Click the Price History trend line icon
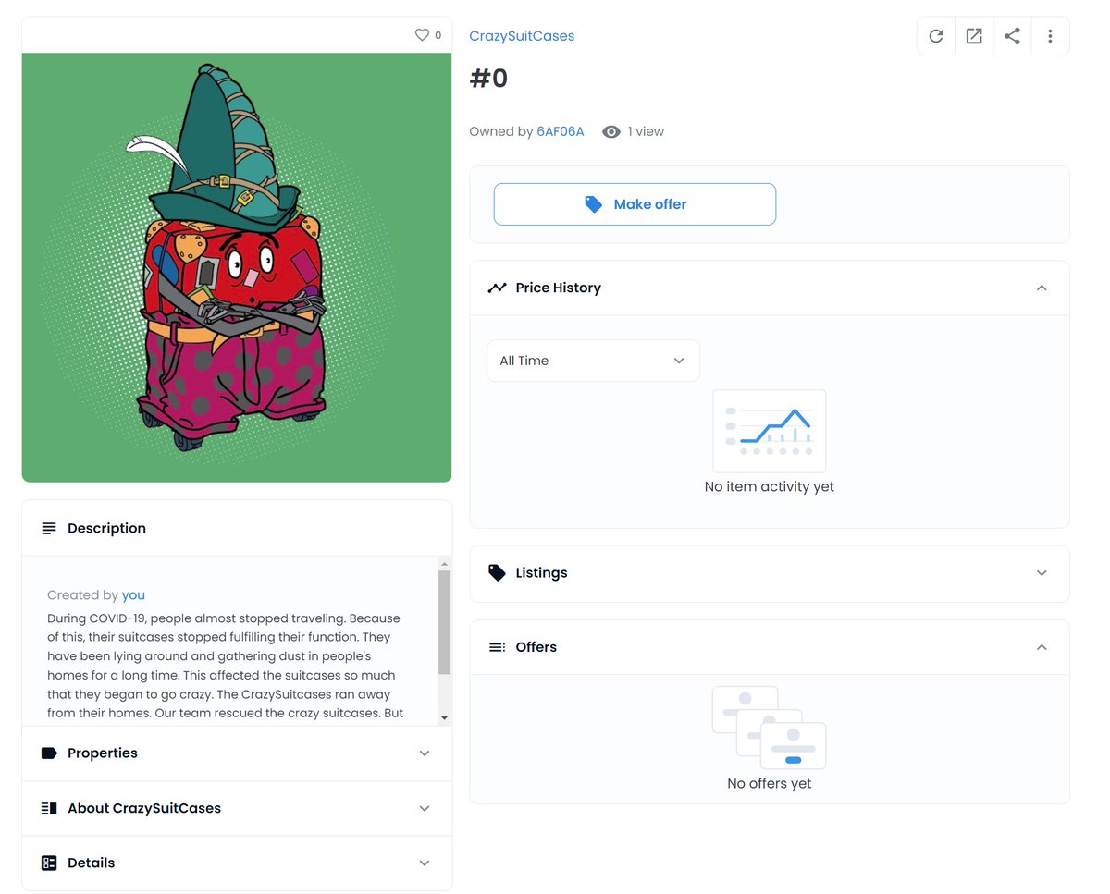This screenshot has width=1110, height=894. click(x=497, y=288)
